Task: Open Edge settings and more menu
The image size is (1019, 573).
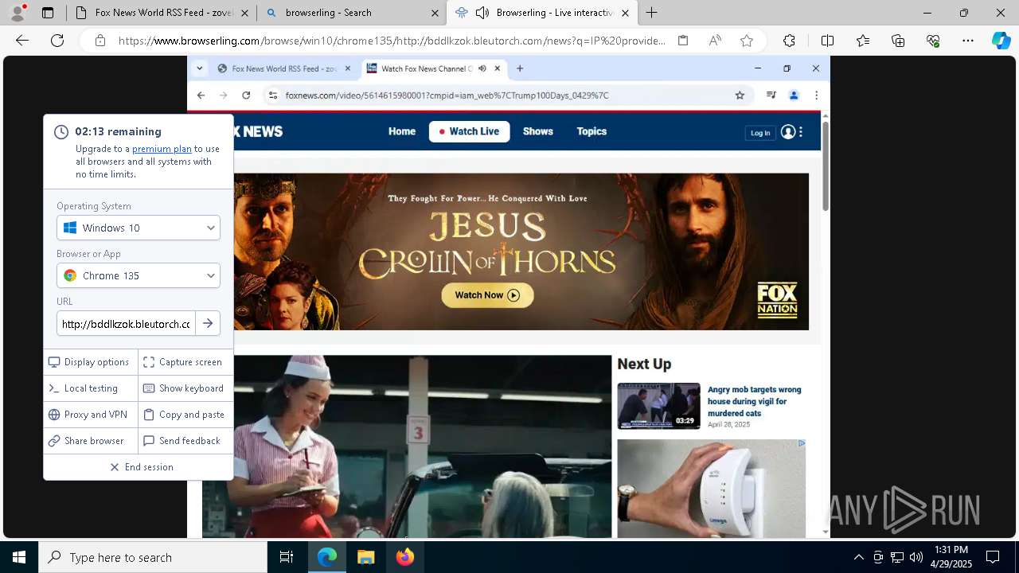Action: coord(968,41)
